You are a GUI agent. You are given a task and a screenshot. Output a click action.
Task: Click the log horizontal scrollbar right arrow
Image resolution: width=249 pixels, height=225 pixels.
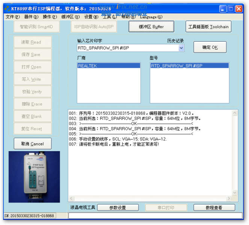click(x=229, y=198)
